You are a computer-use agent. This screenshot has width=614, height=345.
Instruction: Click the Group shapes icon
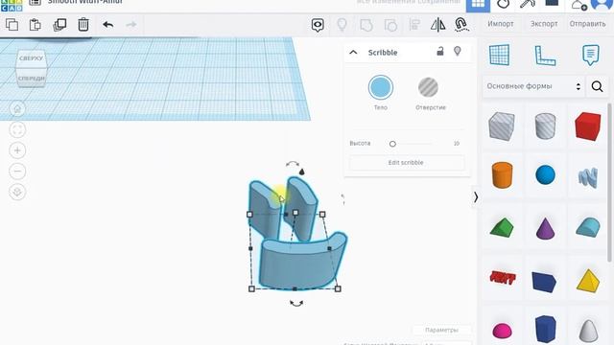click(x=366, y=25)
